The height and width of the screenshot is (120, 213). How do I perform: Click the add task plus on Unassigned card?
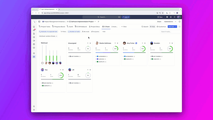88,43
